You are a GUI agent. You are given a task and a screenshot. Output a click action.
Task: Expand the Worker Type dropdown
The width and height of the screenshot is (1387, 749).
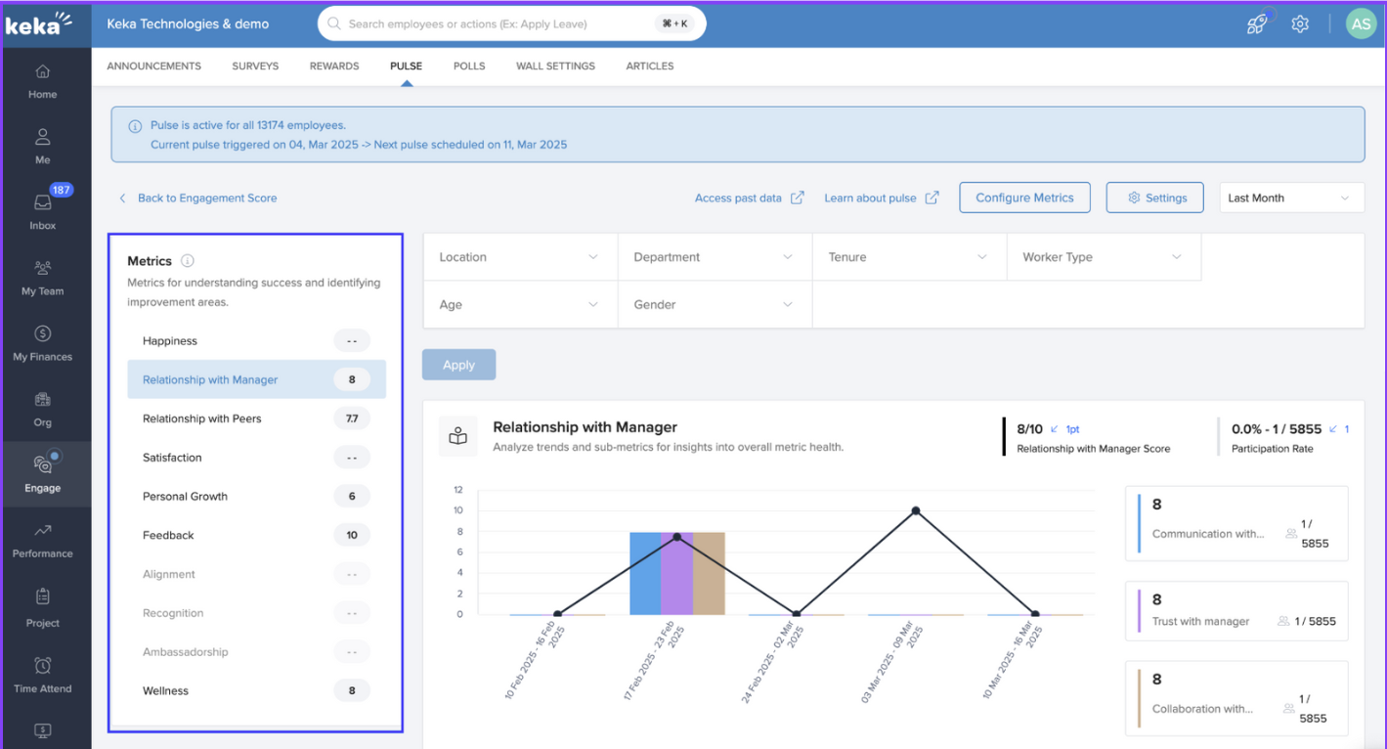click(1103, 257)
